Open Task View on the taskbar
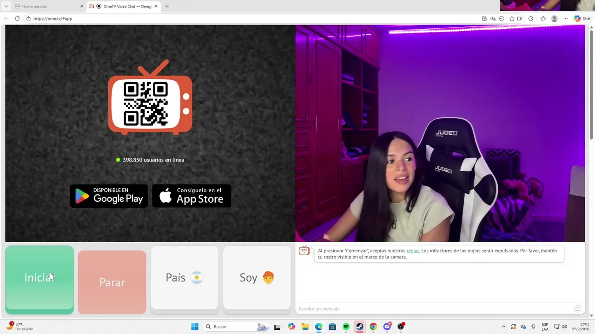This screenshot has width=595, height=334. pyautogui.click(x=277, y=327)
